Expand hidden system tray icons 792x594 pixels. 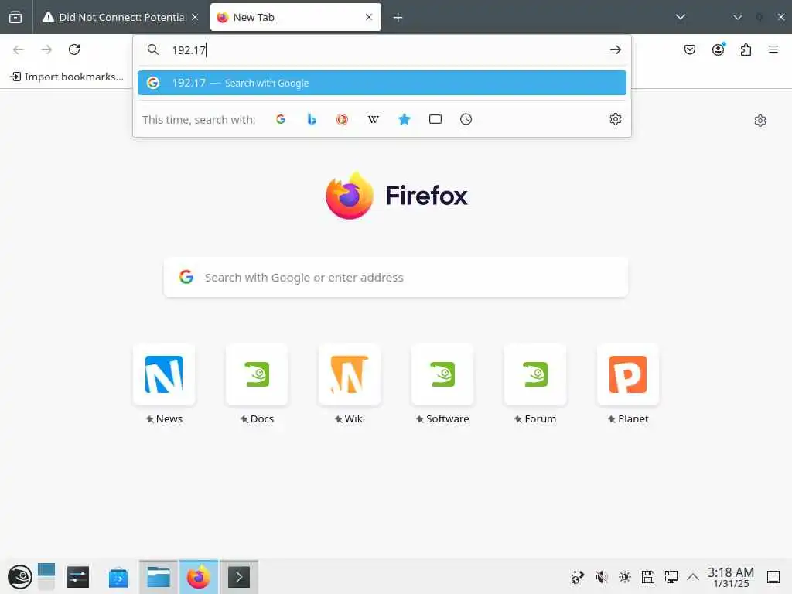[693, 577]
